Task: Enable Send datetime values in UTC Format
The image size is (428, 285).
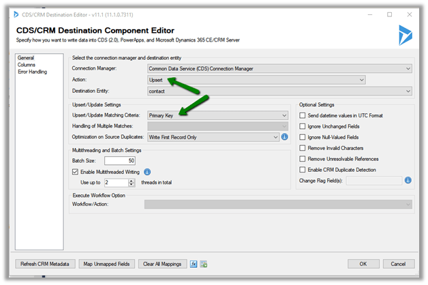Action: point(303,117)
